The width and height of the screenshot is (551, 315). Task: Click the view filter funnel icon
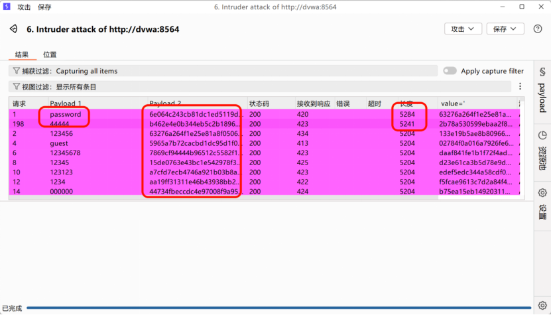(x=16, y=87)
